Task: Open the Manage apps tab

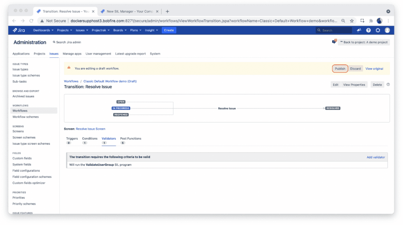Action: [x=72, y=54]
